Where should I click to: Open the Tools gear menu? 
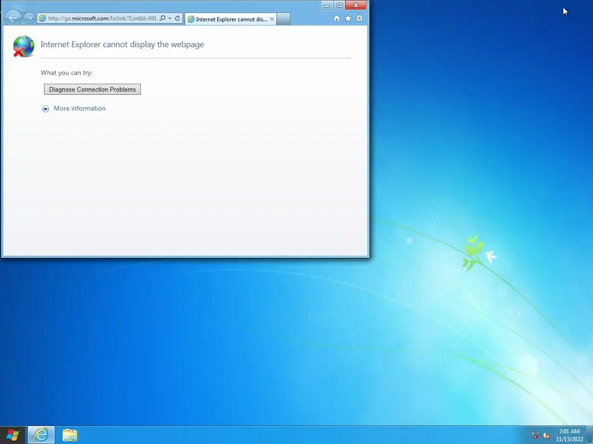(360, 18)
